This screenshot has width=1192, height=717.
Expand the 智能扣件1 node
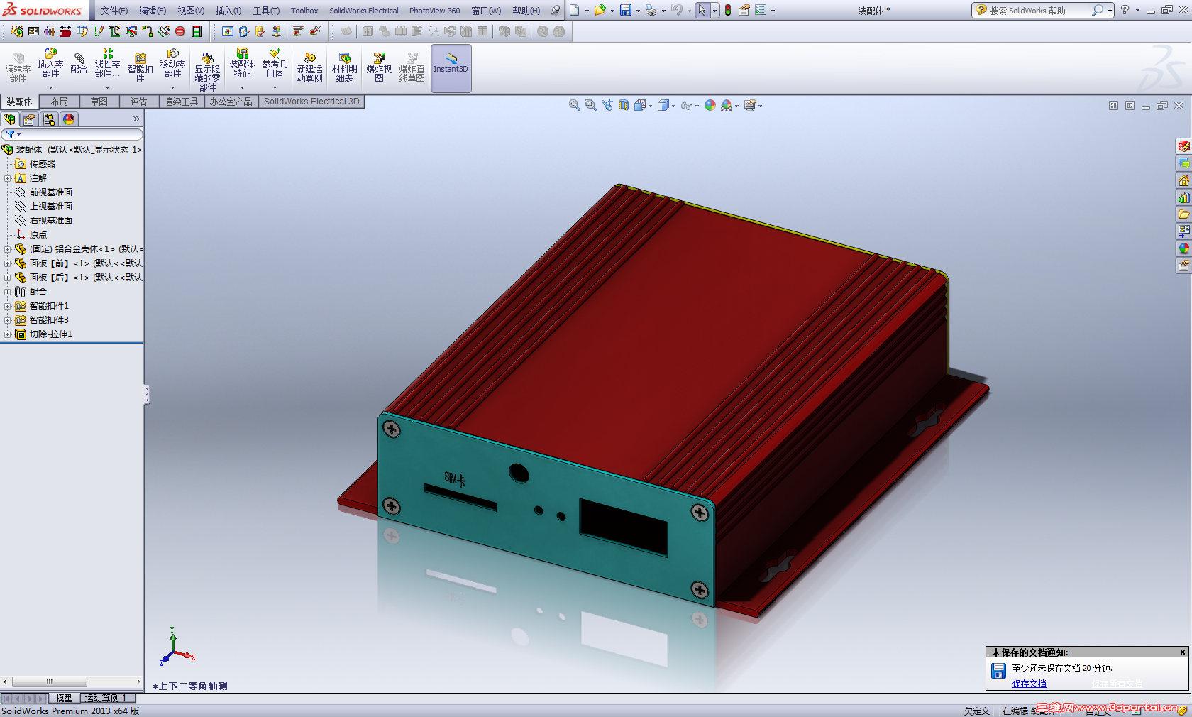click(8, 306)
